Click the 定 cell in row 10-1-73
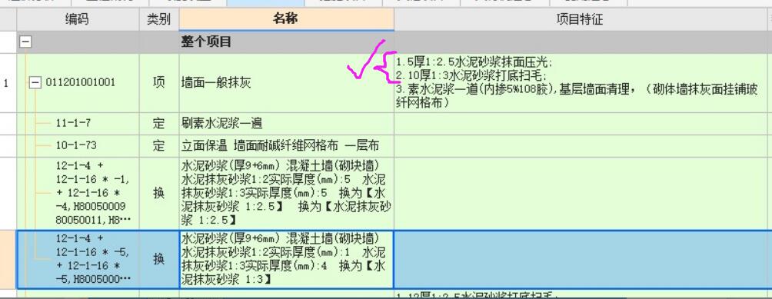772x299 pixels. pos(158,145)
